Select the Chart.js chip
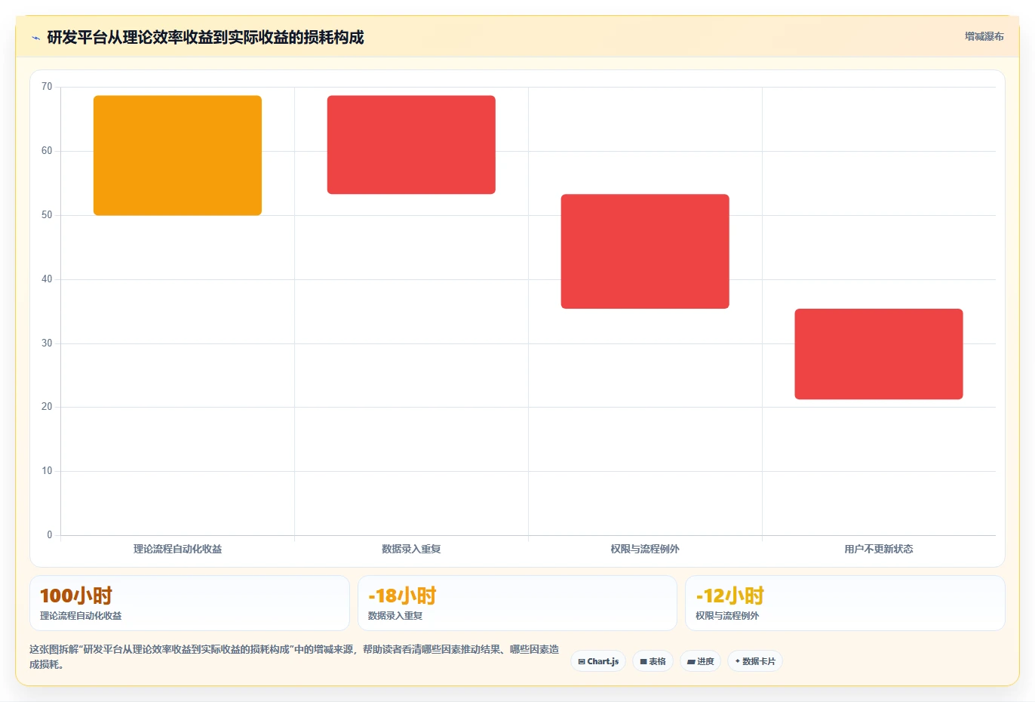This screenshot has height=702, width=1035. [x=598, y=661]
